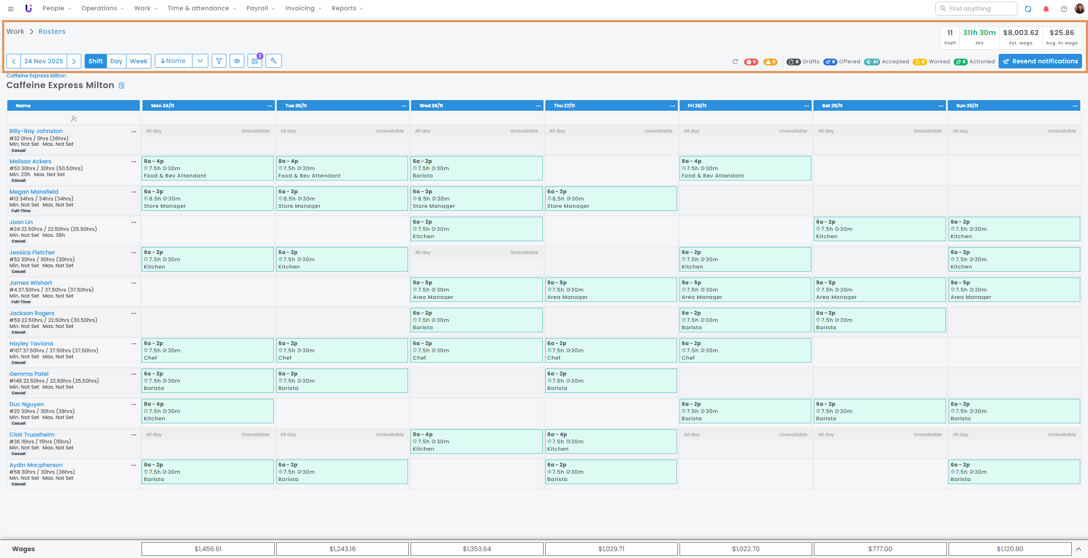Open roster calendar actions icon with badge

coord(255,61)
